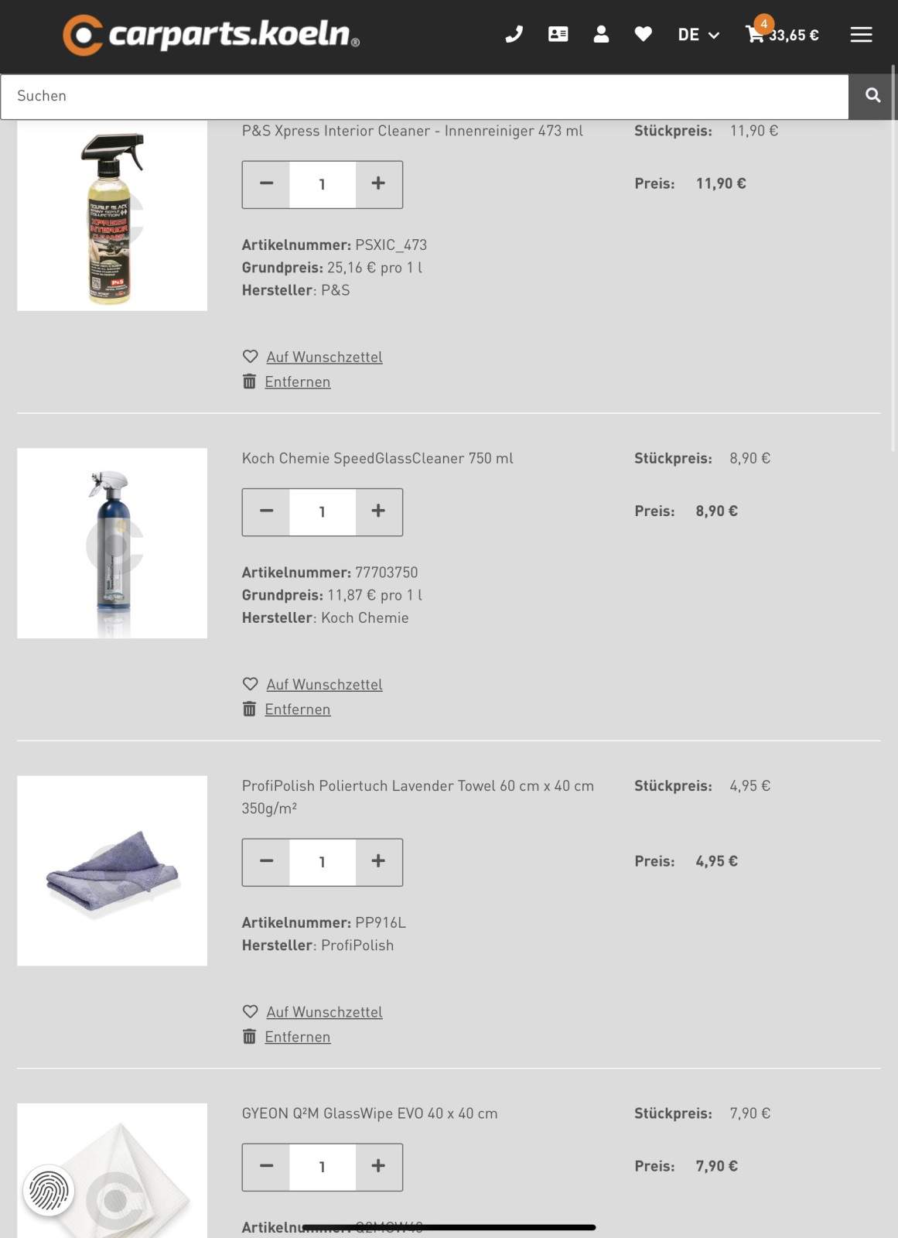Open the hamburger menu
Viewport: 898px width, 1238px height.
tap(861, 34)
